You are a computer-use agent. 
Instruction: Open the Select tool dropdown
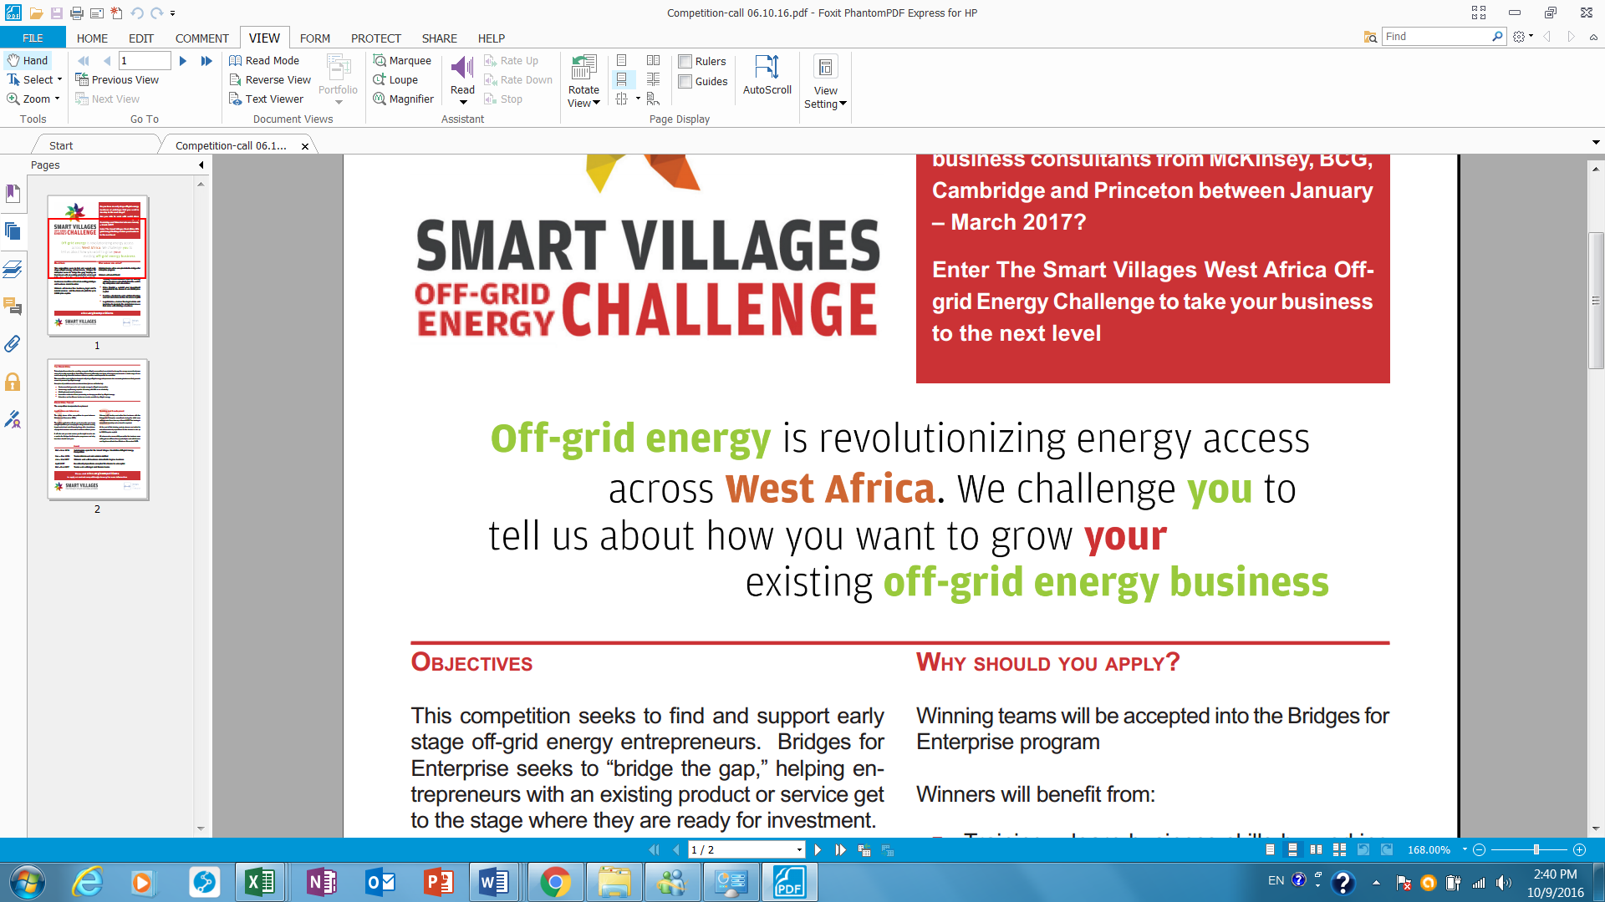click(x=59, y=79)
